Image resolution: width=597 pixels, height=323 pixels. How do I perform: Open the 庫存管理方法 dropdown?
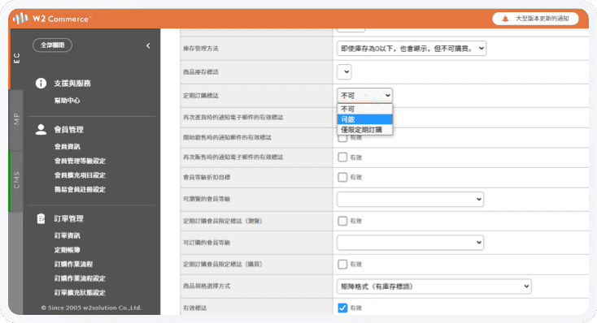coord(412,48)
